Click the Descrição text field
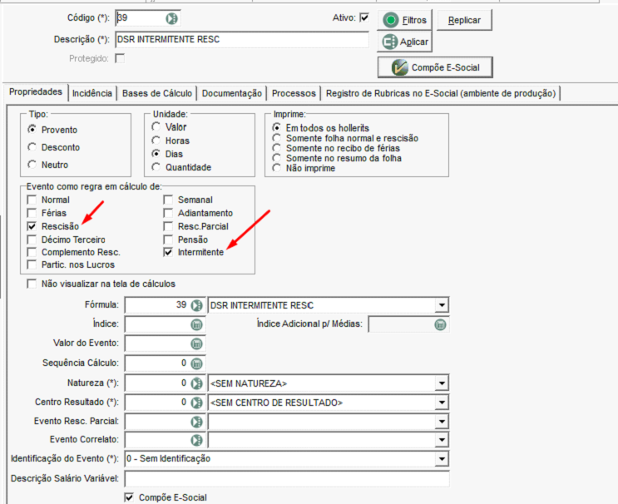This screenshot has width=618, height=504. [x=242, y=39]
